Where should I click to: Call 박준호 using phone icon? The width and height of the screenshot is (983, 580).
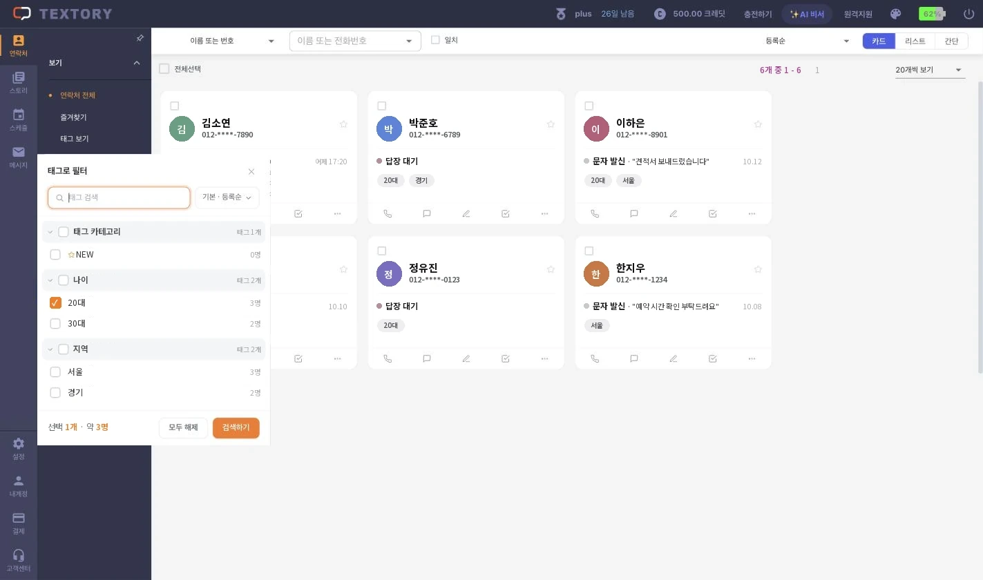388,213
